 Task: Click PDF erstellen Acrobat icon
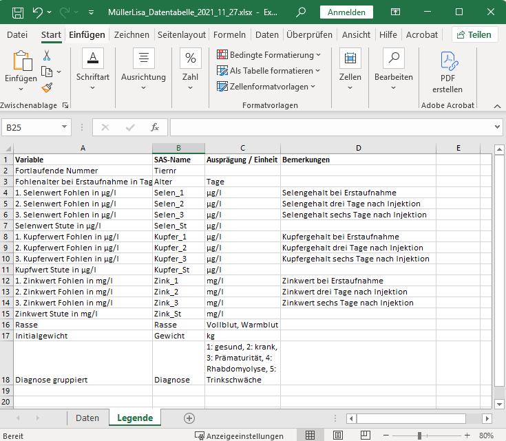coord(447,72)
